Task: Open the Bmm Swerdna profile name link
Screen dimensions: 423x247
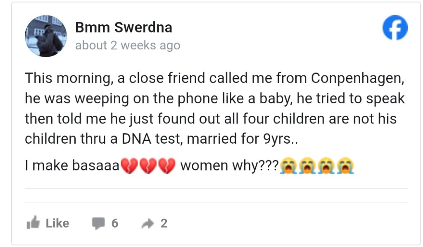Action: 124,28
